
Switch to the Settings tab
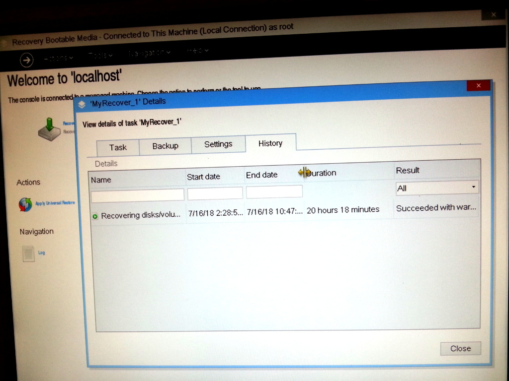(x=218, y=144)
